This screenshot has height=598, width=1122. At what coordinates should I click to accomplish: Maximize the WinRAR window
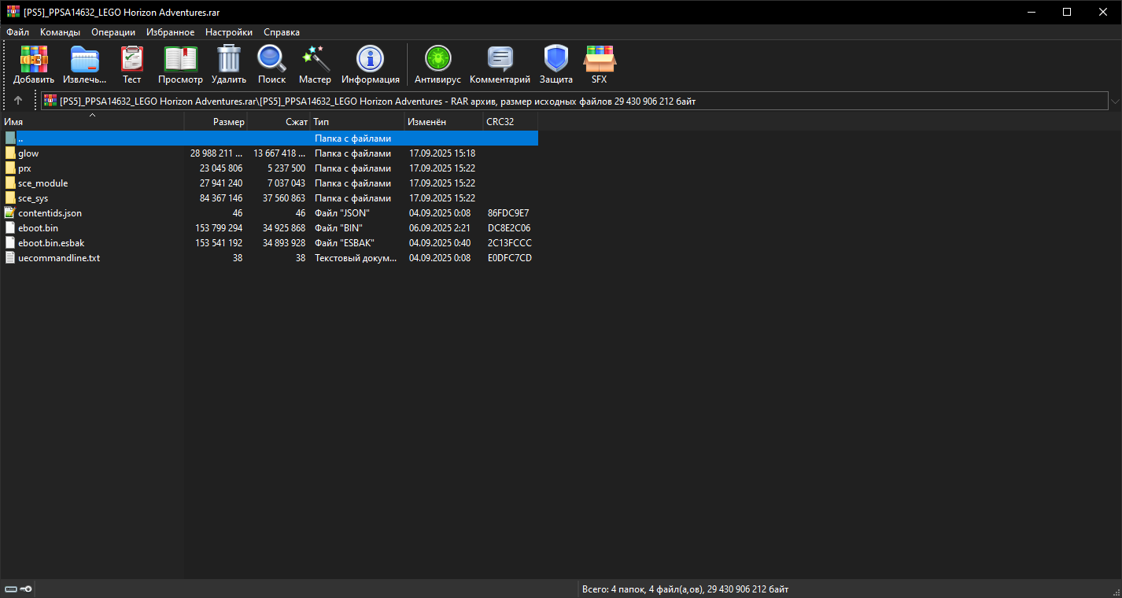click(x=1067, y=12)
